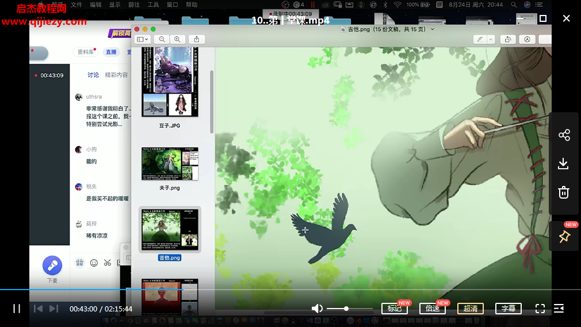Click the 吉他.png file name label

tap(170, 258)
